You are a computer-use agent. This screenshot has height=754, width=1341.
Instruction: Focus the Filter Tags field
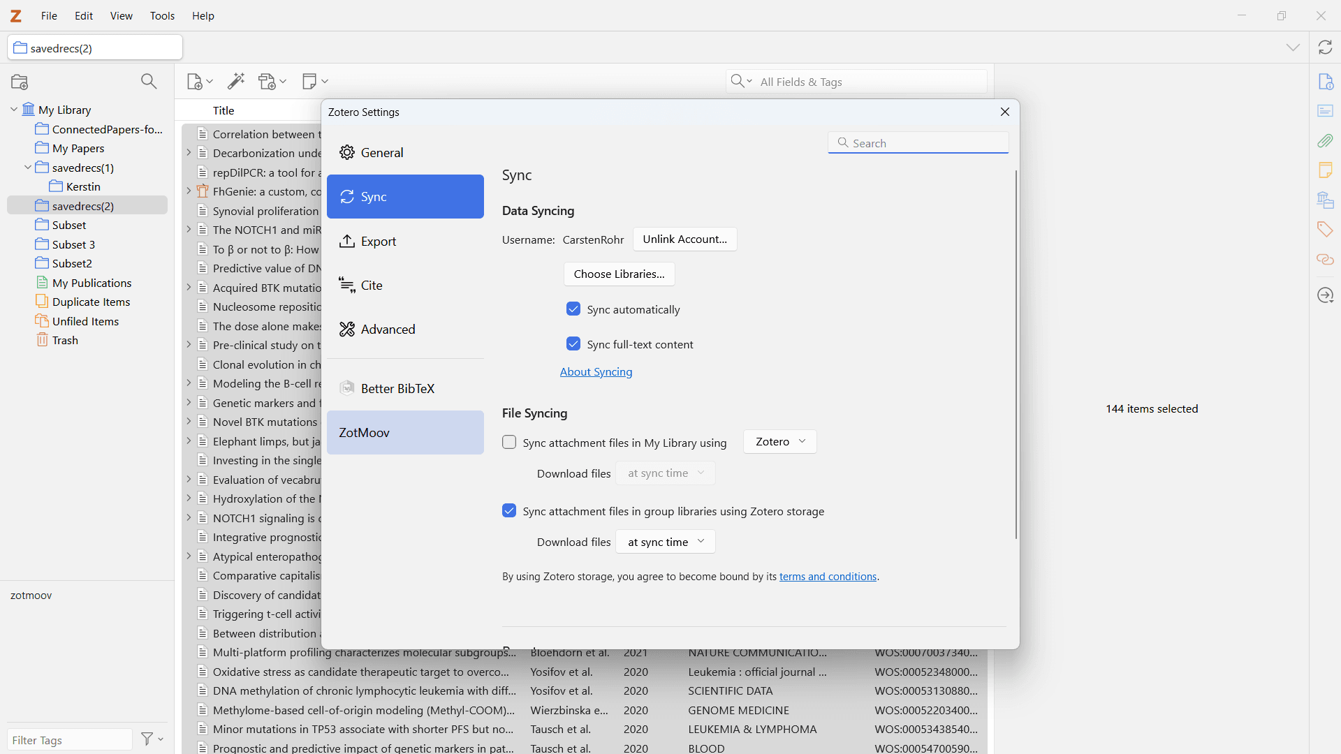(70, 739)
